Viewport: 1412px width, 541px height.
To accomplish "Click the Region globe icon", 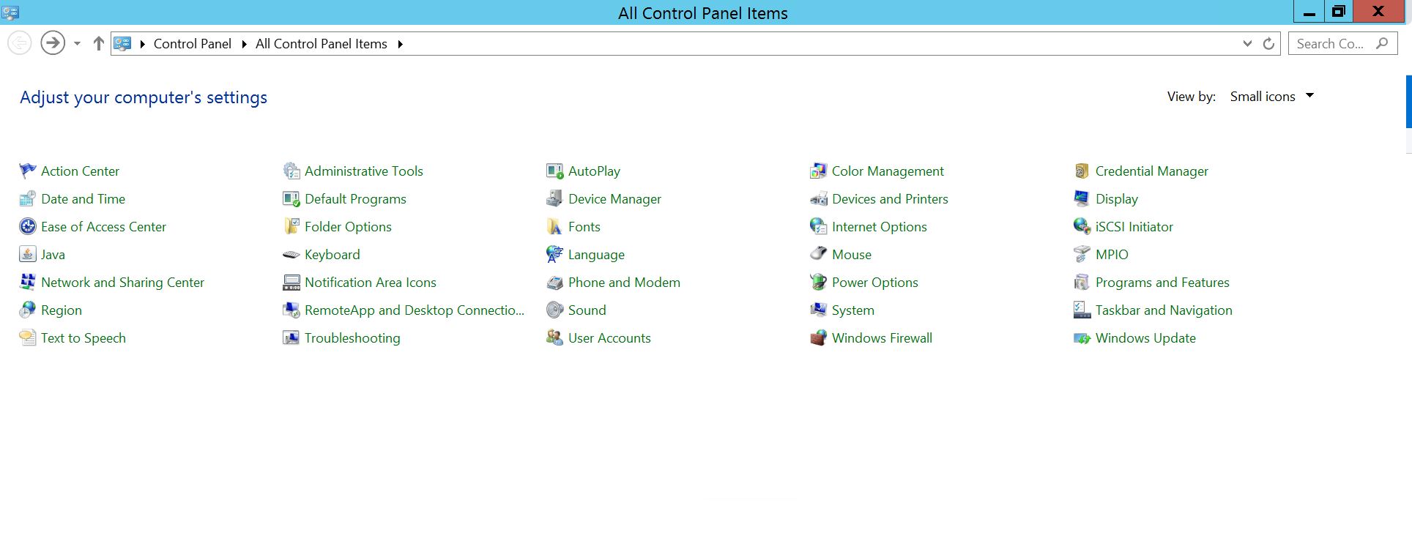I will [28, 310].
